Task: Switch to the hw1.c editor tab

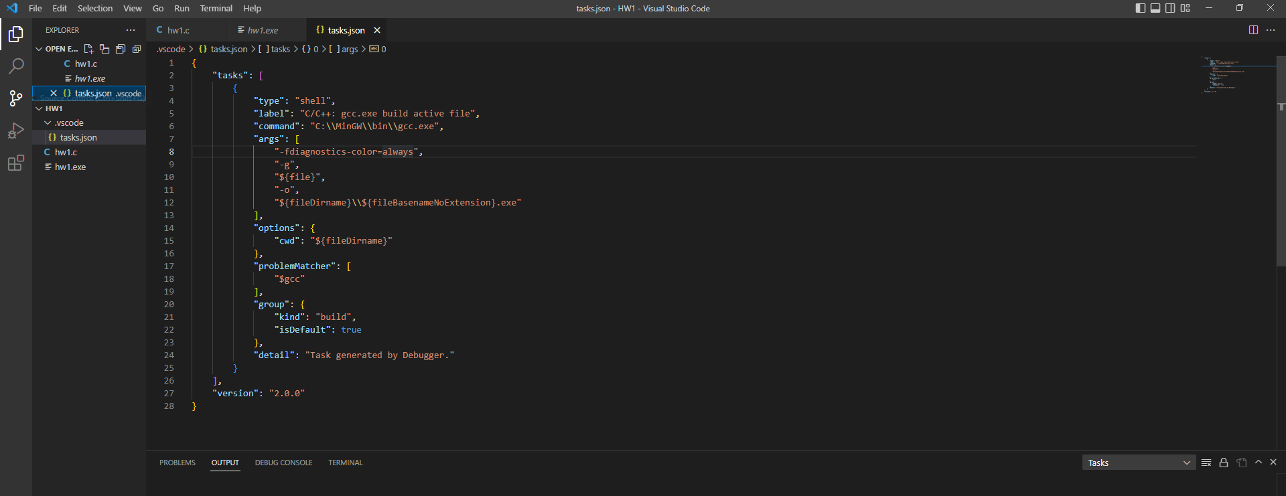Action: pos(186,30)
